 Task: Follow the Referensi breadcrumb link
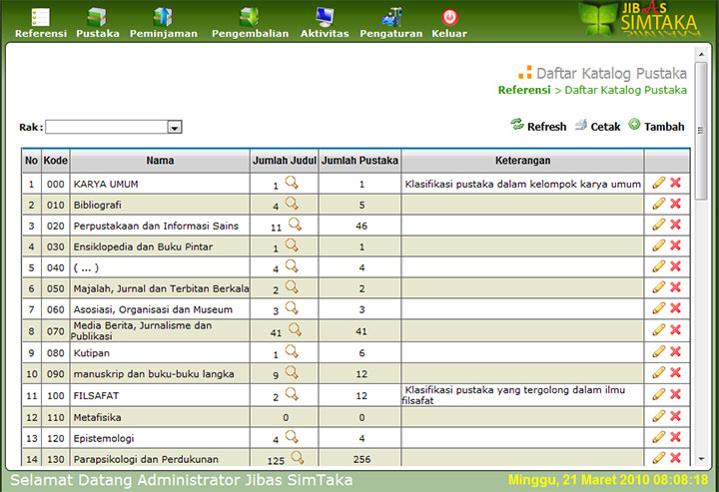[x=524, y=90]
